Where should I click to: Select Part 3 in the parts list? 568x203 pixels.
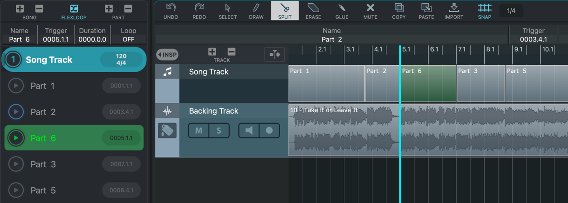43,164
